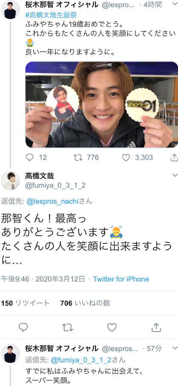
Task: Open the @fumiya_0_3_1_2 mention in bottom reply
Action: coord(81,360)
